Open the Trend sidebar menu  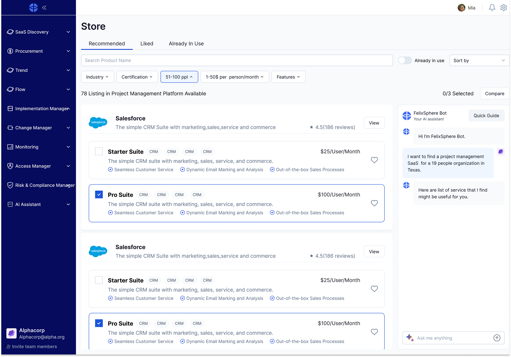[x=39, y=70]
